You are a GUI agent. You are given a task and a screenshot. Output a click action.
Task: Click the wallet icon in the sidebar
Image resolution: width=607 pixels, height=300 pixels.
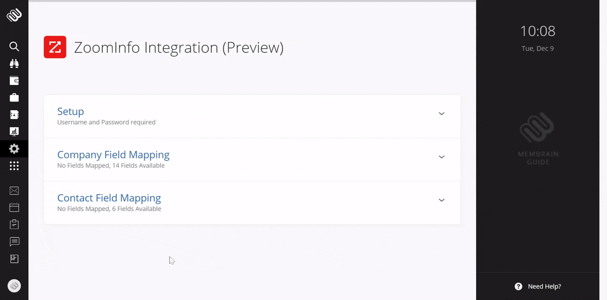tap(14, 81)
